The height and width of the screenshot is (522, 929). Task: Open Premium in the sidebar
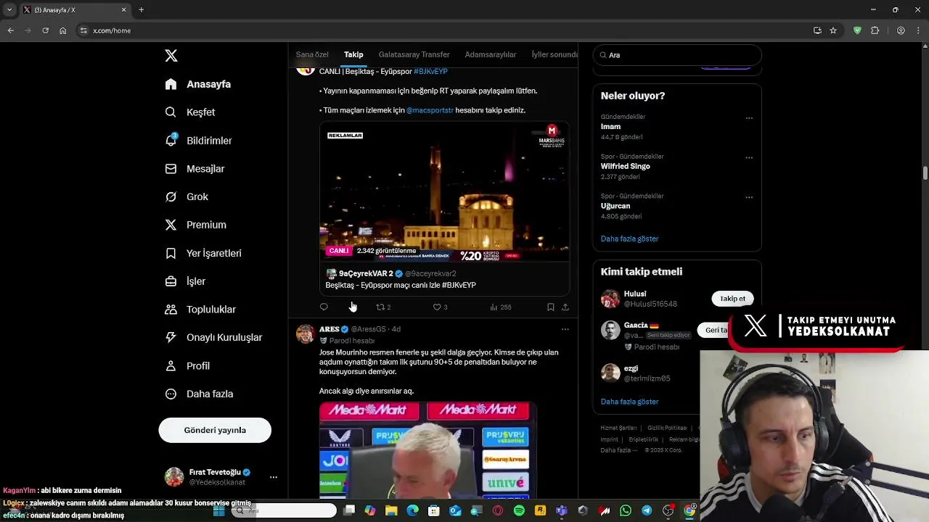point(195,225)
